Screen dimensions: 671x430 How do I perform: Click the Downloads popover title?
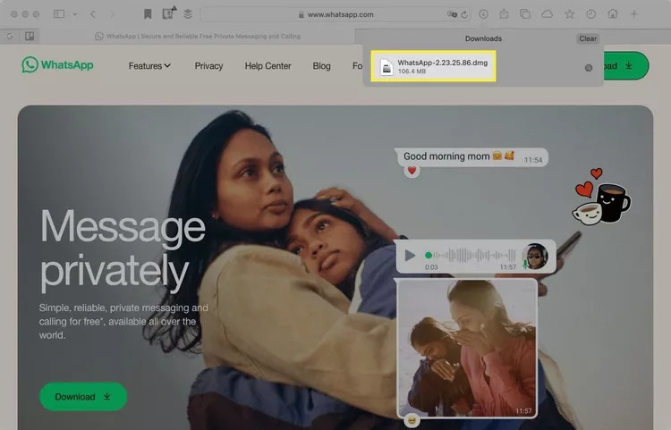pyautogui.click(x=483, y=38)
